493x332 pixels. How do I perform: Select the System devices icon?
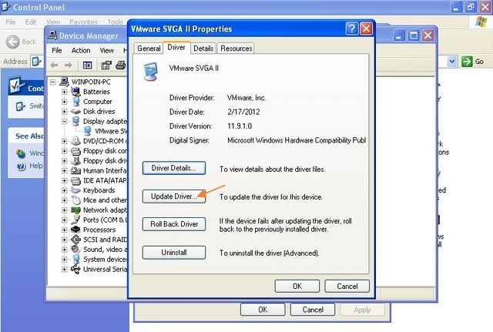(x=75, y=260)
